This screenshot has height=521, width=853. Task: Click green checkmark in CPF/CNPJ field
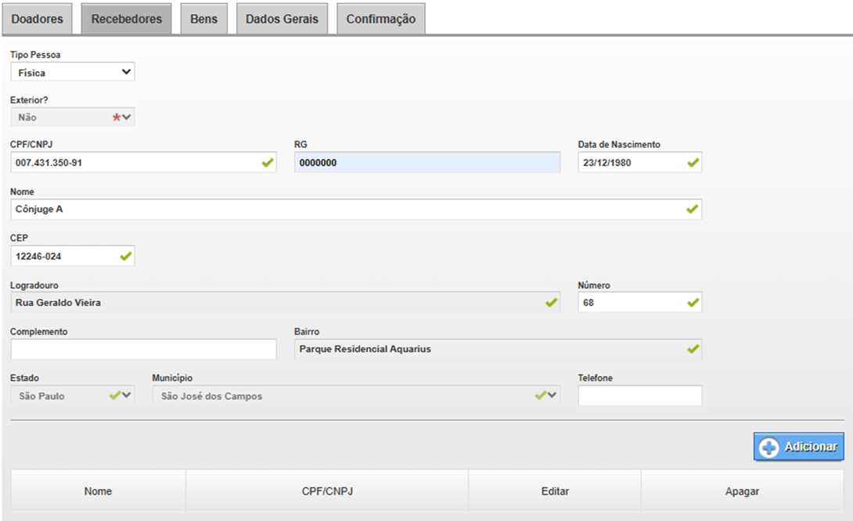pyautogui.click(x=268, y=163)
